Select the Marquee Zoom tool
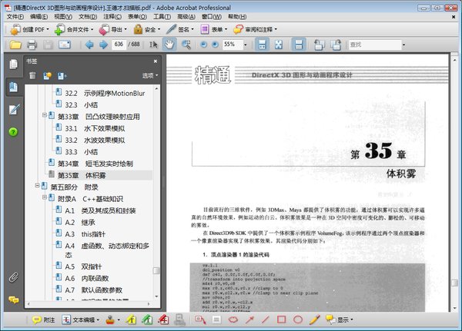462x331 pixels. pyautogui.click(x=186, y=45)
